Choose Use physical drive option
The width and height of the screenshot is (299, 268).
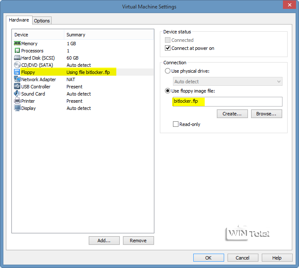coord(167,71)
